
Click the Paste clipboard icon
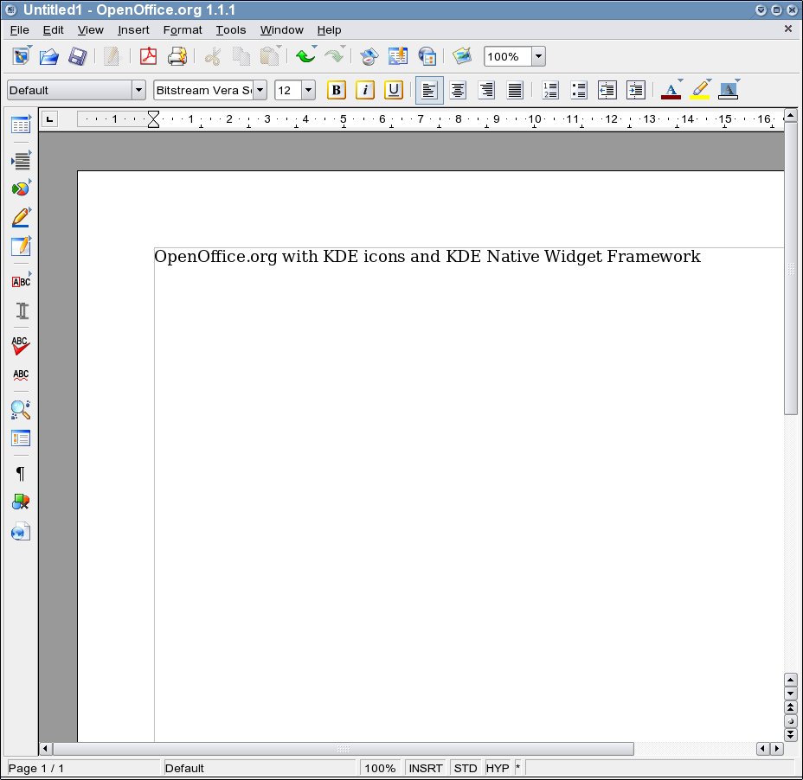click(x=270, y=56)
